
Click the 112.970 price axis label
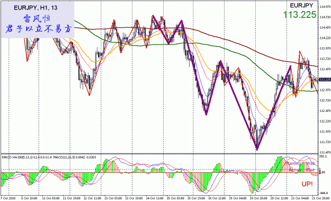(x=325, y=90)
